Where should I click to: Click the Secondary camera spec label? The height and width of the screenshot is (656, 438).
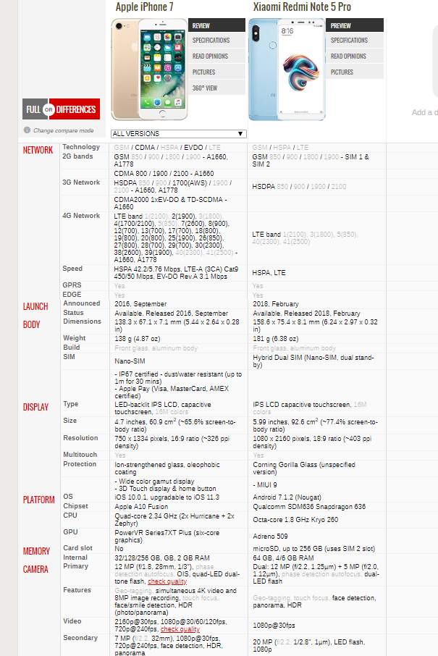[80, 638]
